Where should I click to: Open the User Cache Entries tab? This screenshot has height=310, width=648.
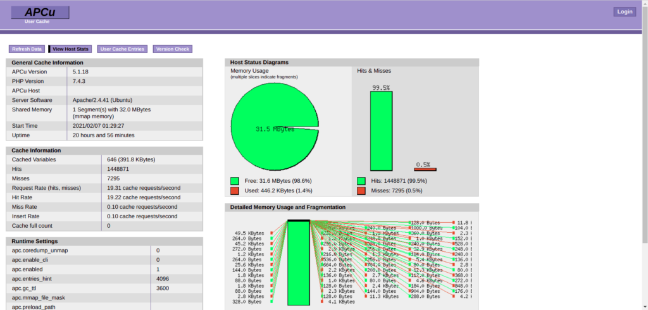[x=123, y=49]
